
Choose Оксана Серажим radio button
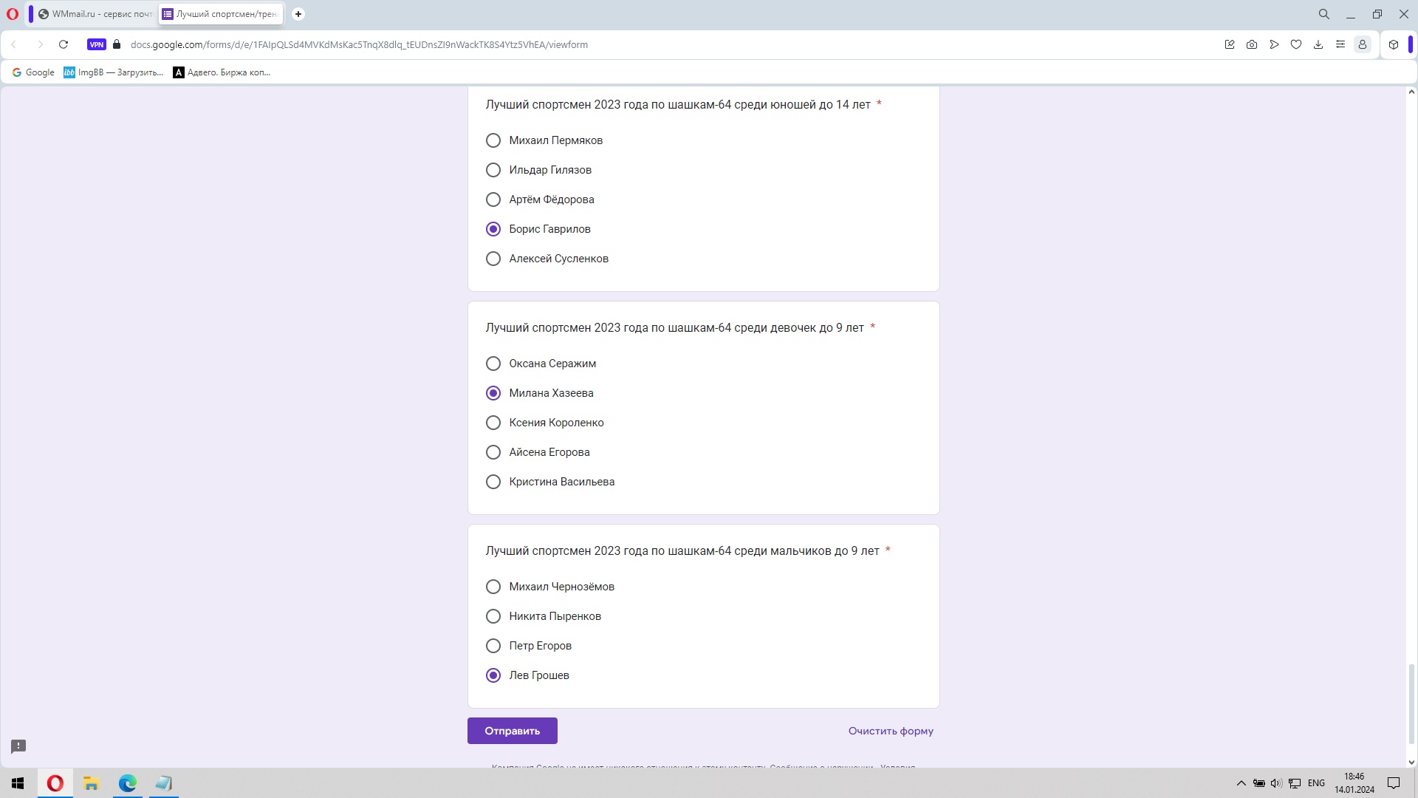493,364
